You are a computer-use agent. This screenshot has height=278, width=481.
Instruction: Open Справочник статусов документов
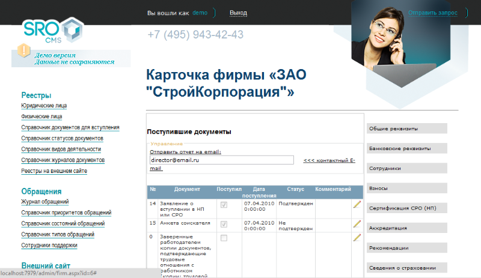[x=62, y=138]
